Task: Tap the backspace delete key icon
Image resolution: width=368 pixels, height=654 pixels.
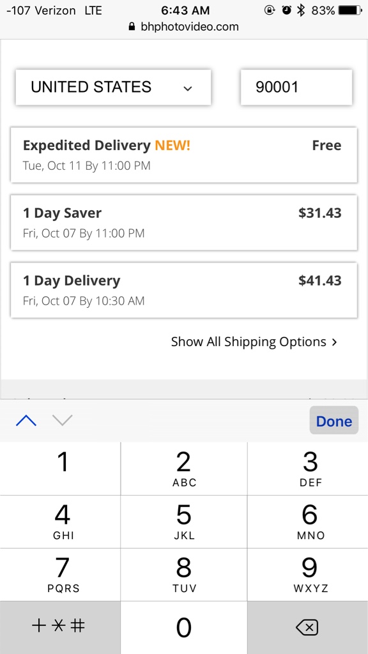Action: [307, 627]
